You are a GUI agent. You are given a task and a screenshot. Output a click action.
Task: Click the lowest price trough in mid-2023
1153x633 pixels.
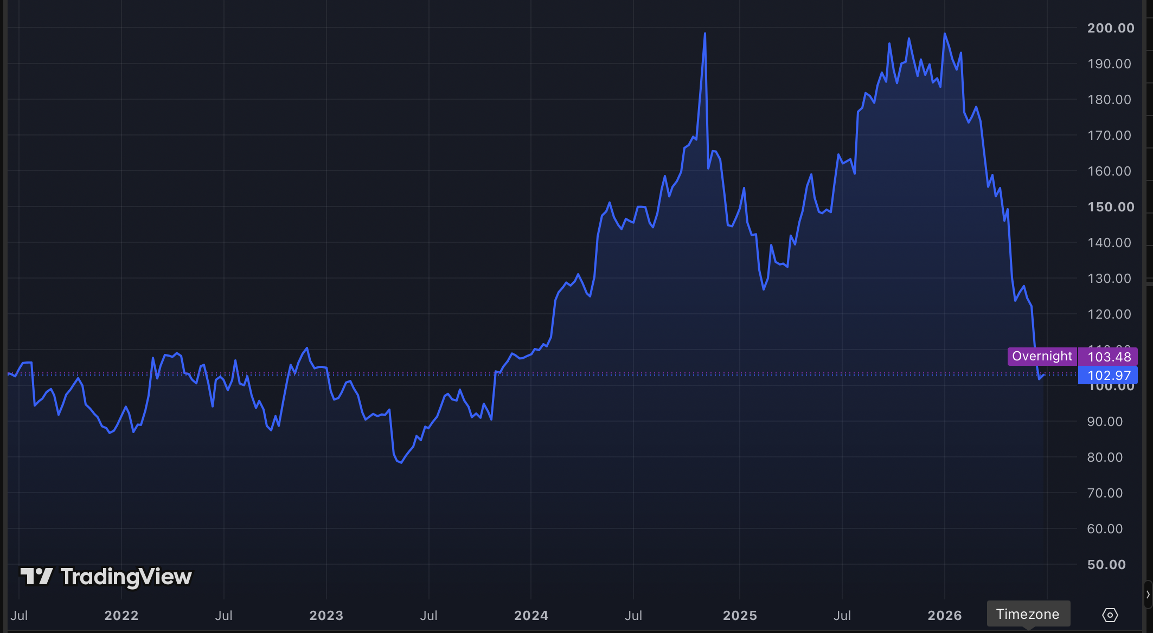pos(400,462)
